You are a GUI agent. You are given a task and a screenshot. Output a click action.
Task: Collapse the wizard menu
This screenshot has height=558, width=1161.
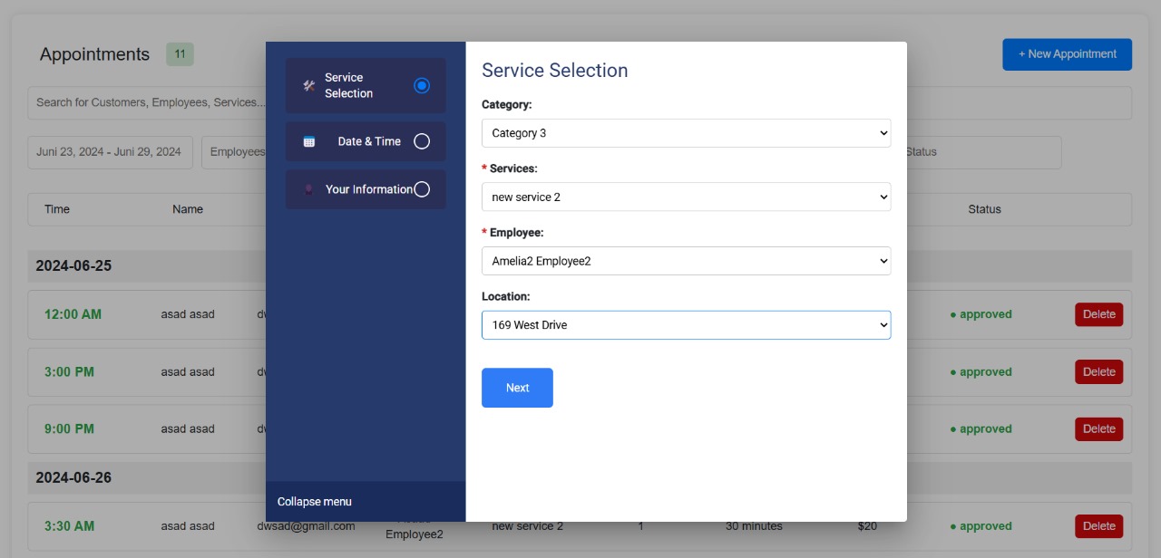(314, 501)
